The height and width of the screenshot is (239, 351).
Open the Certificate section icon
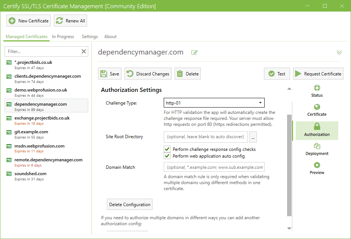coord(317,107)
